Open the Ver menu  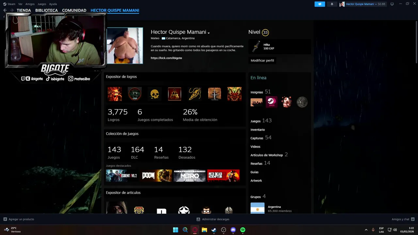point(20,4)
